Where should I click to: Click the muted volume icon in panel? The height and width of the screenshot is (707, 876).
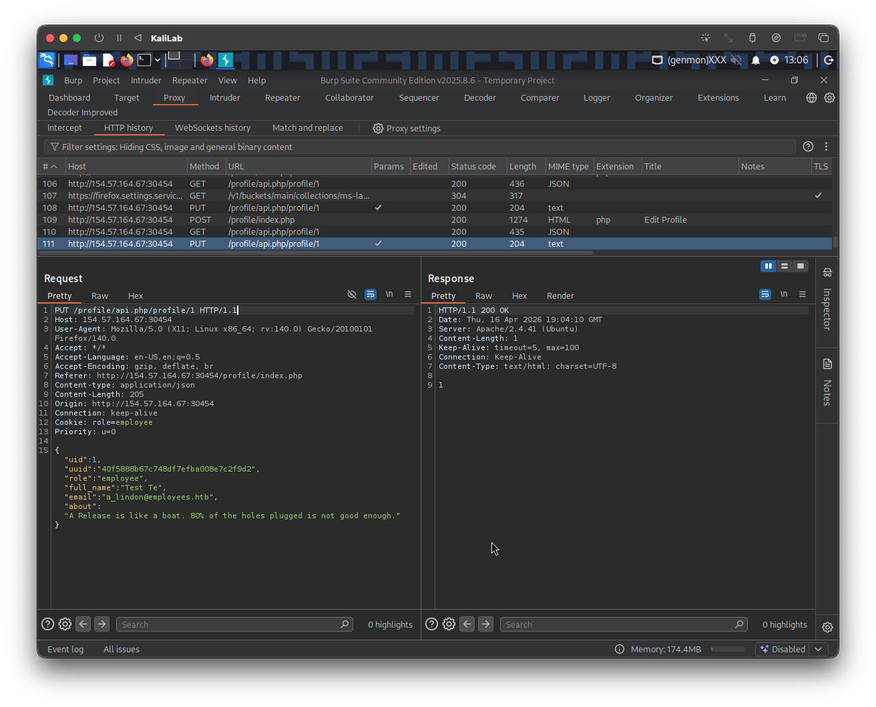(736, 60)
